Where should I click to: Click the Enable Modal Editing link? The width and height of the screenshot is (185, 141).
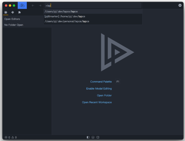coord(99,89)
